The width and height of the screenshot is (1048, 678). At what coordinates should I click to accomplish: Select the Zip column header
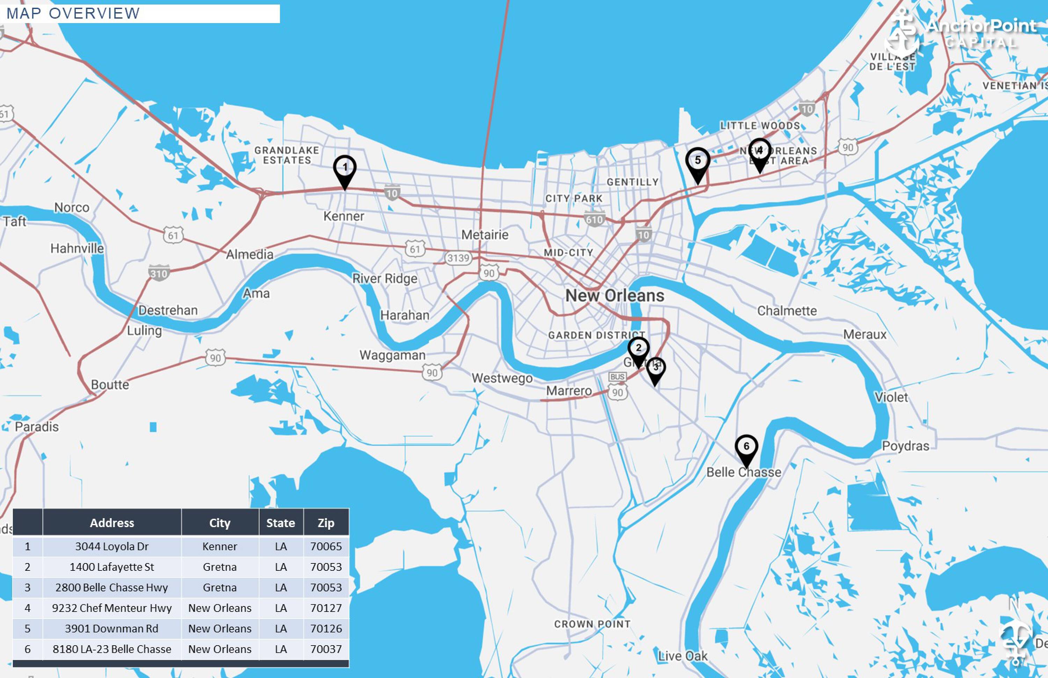click(x=326, y=523)
